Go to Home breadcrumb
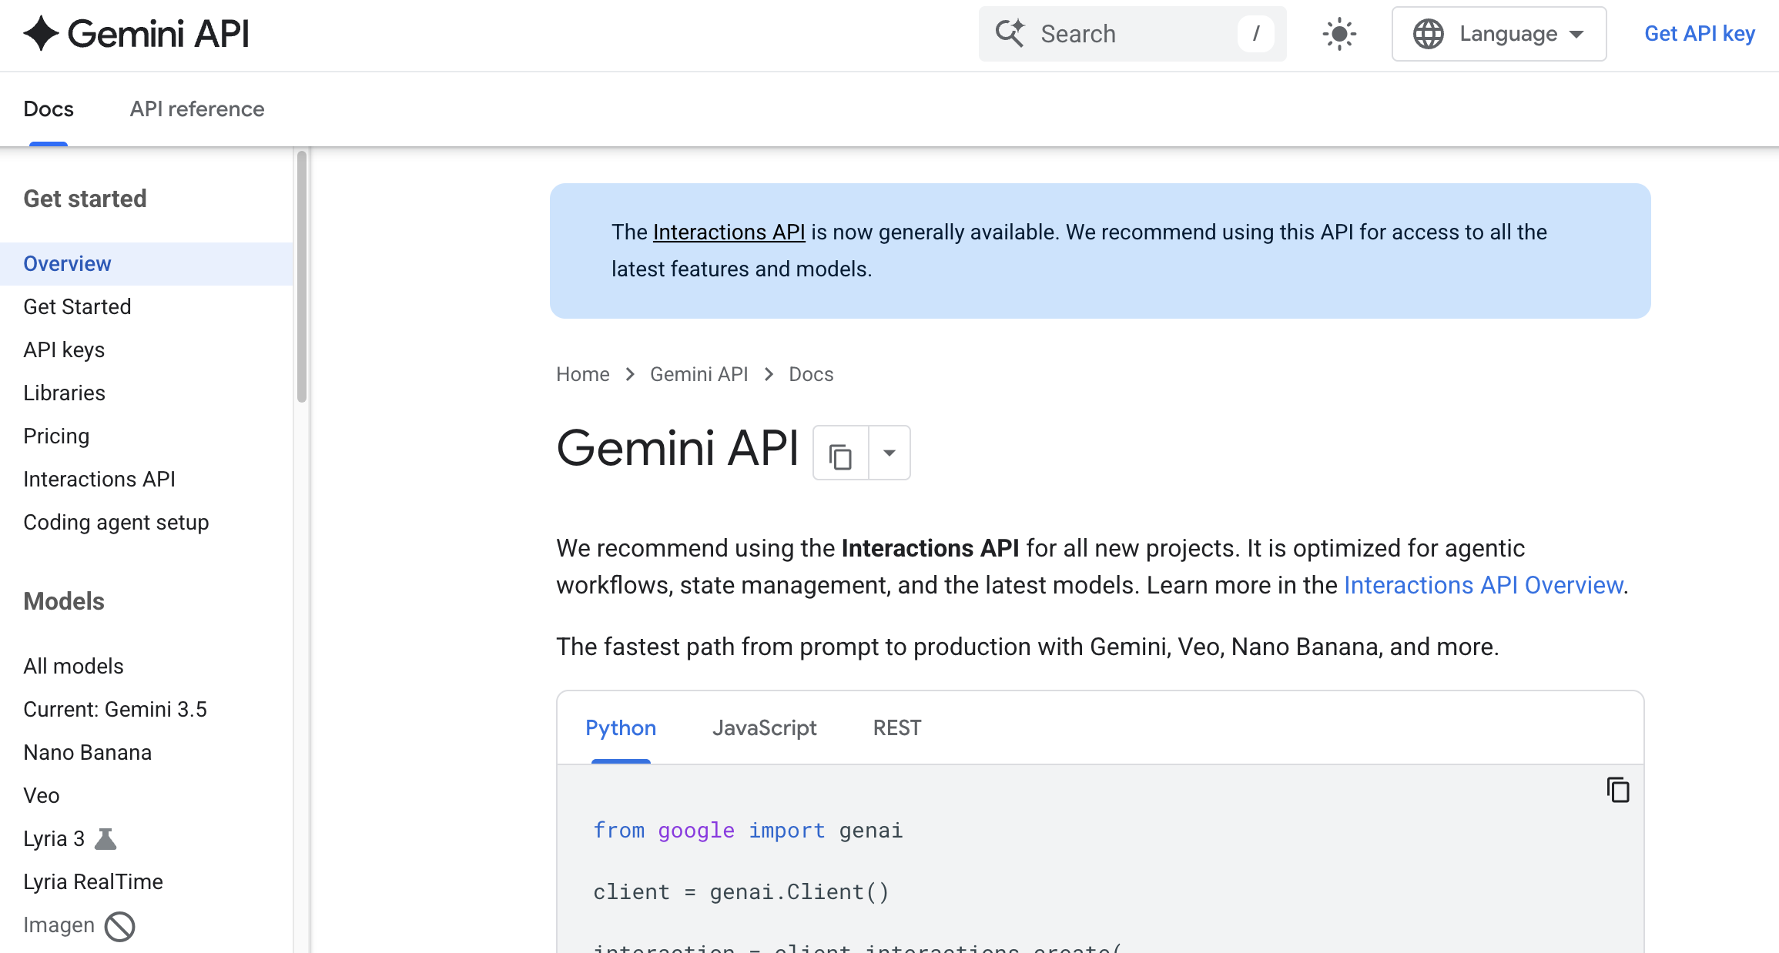The image size is (1779, 953). [x=583, y=375]
